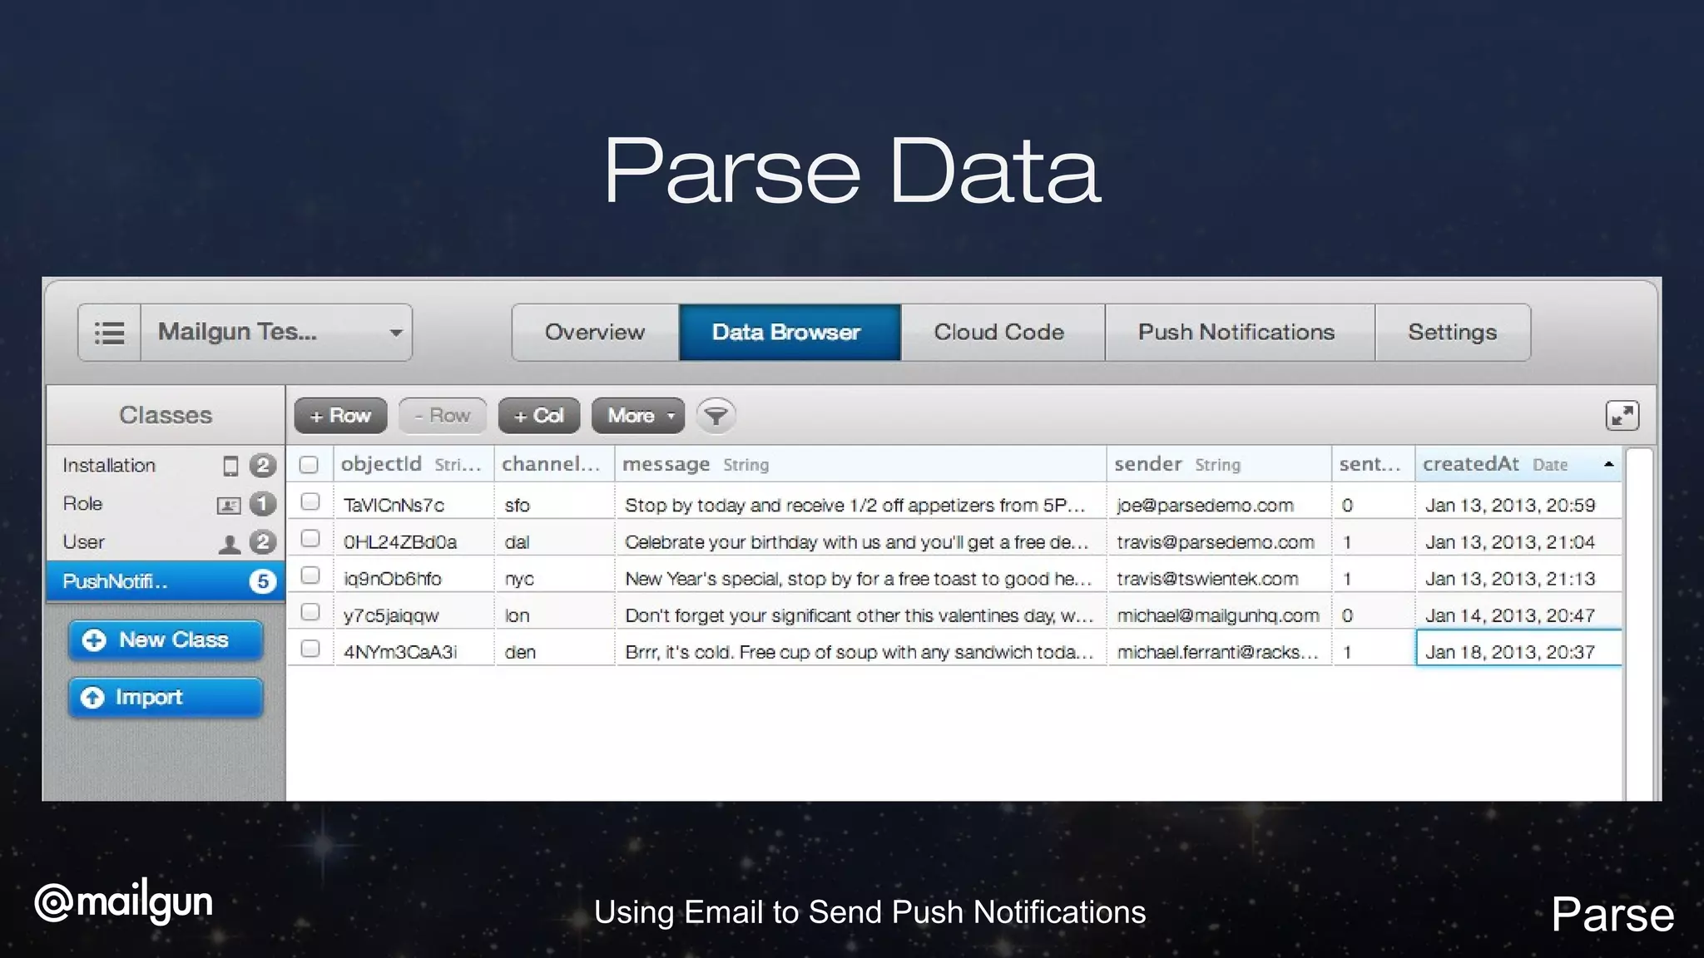The image size is (1704, 958).
Task: Click the channel... column header
Action: pyautogui.click(x=554, y=464)
